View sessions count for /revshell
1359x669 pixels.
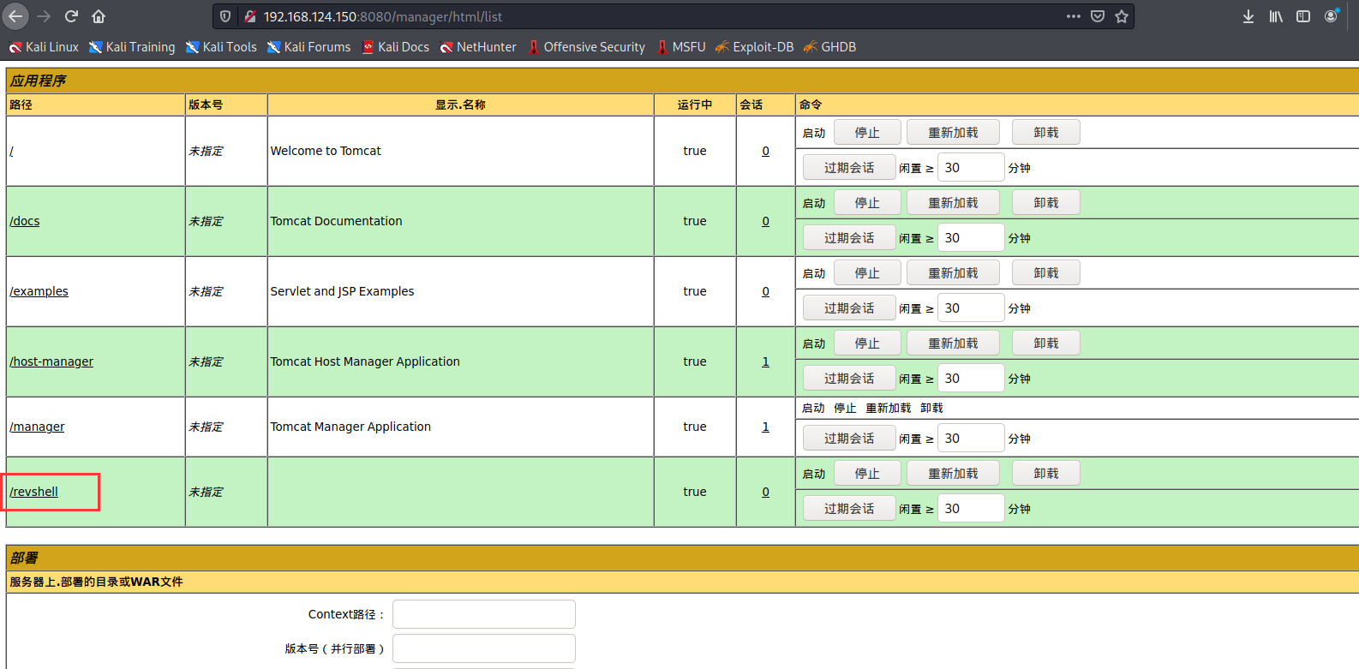tap(765, 492)
